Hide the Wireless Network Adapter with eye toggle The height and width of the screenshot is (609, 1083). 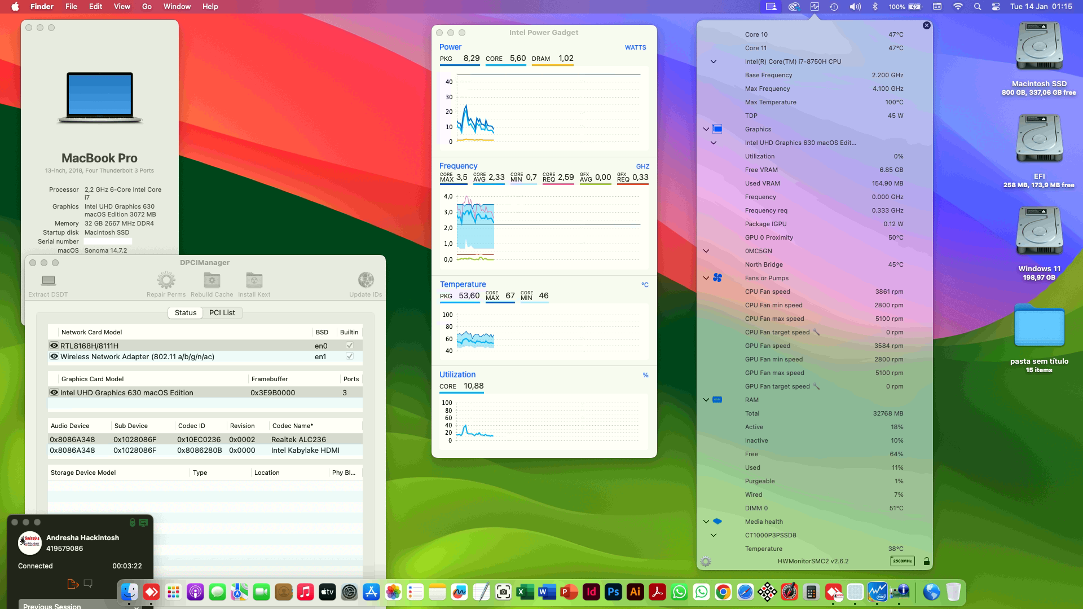(x=54, y=356)
